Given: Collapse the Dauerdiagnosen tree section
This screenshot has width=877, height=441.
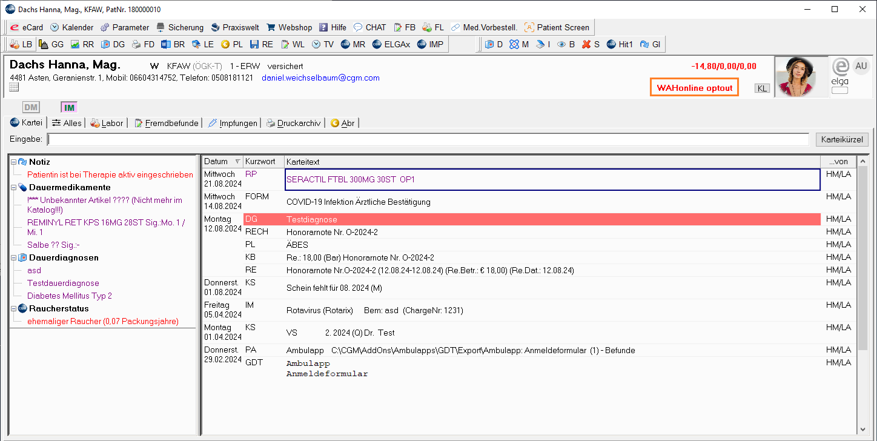Looking at the screenshot, I should (x=14, y=258).
